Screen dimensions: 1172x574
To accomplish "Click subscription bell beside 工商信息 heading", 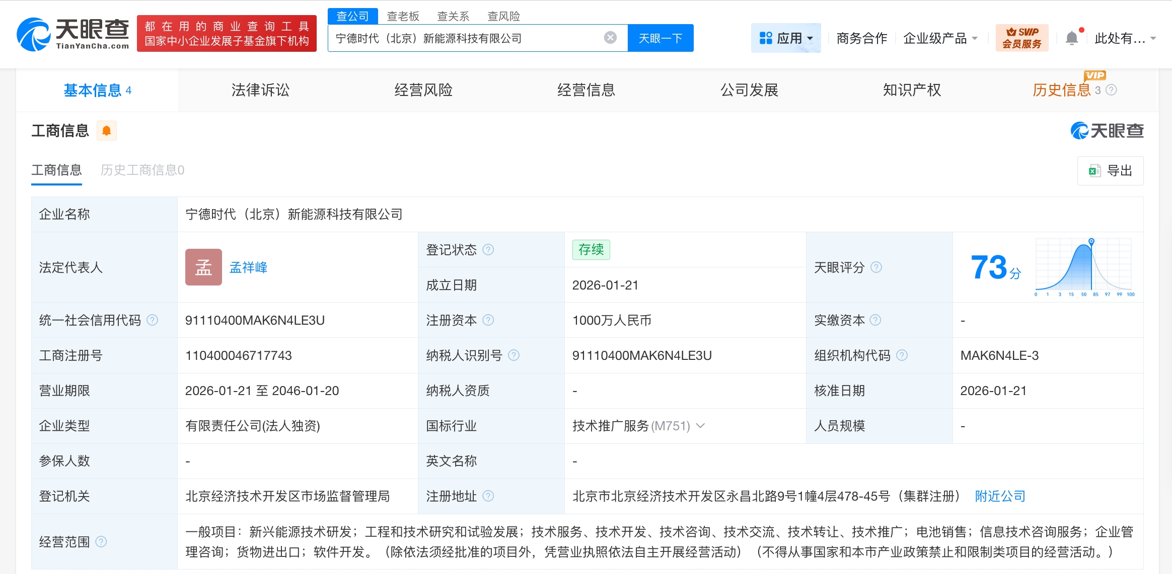I will pos(106,130).
